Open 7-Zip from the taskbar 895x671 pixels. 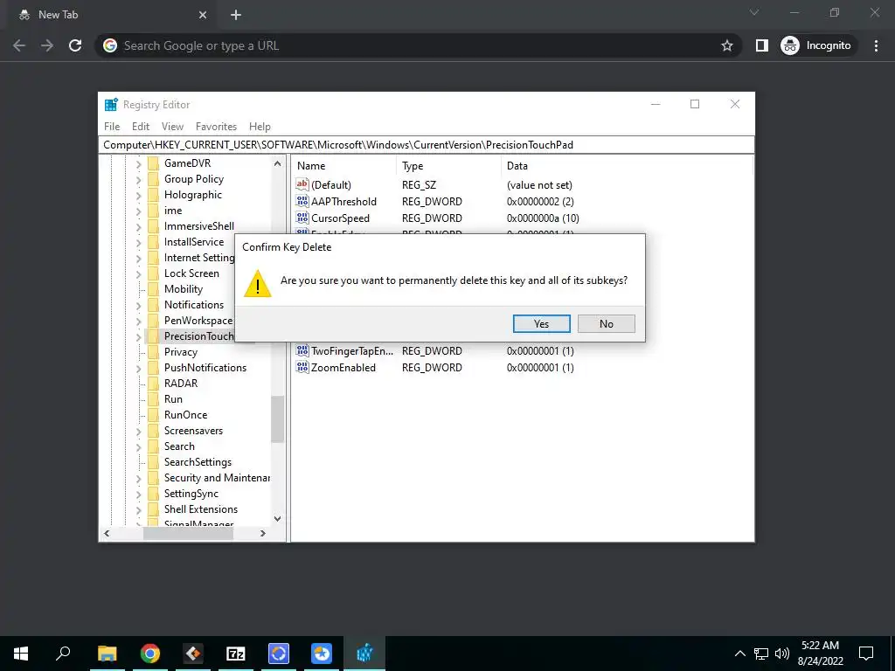[x=236, y=654]
